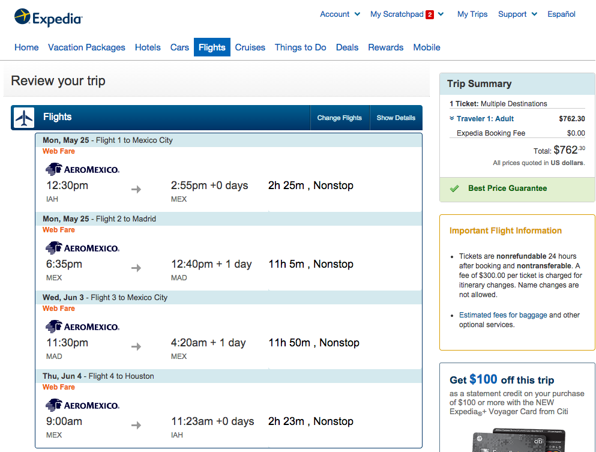
Task: Click the Aeromexico logo for Flight 2 to Madrid
Action: pos(82,248)
